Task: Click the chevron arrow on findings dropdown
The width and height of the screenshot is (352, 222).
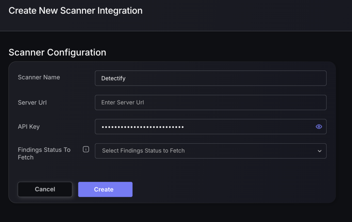Action: pyautogui.click(x=319, y=151)
